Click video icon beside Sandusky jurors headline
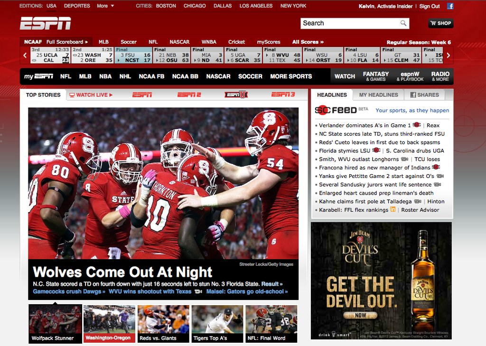Image resolution: width=486 pixels, height=346 pixels. [437, 185]
